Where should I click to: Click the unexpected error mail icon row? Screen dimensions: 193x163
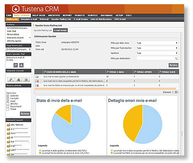coord(37,85)
